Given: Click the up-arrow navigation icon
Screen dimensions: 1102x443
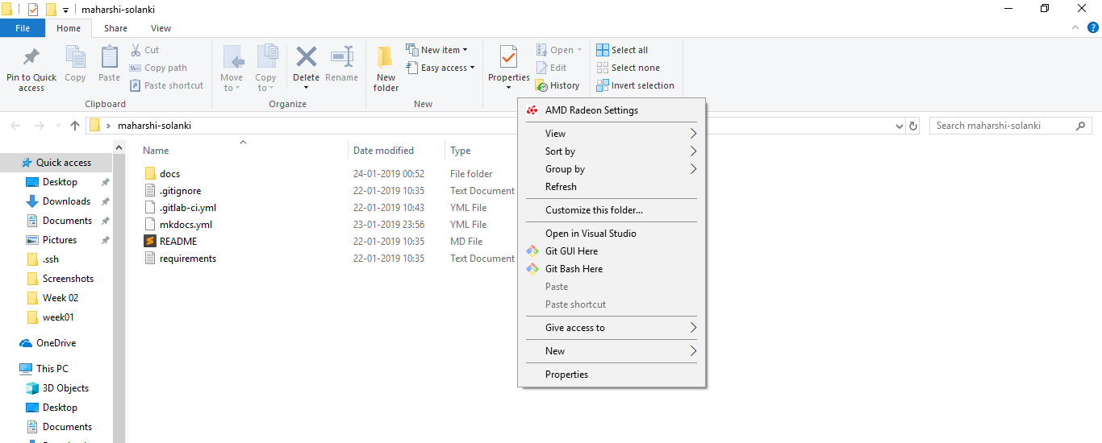Looking at the screenshot, I should pos(75,126).
